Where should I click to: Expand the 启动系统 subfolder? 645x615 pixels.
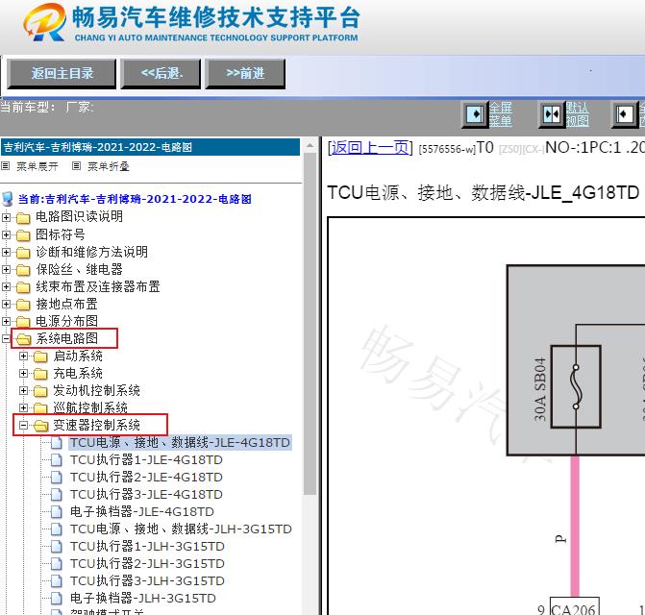click(23, 356)
